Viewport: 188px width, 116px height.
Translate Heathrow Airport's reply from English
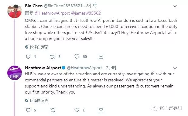pyautogui.click(x=36, y=101)
